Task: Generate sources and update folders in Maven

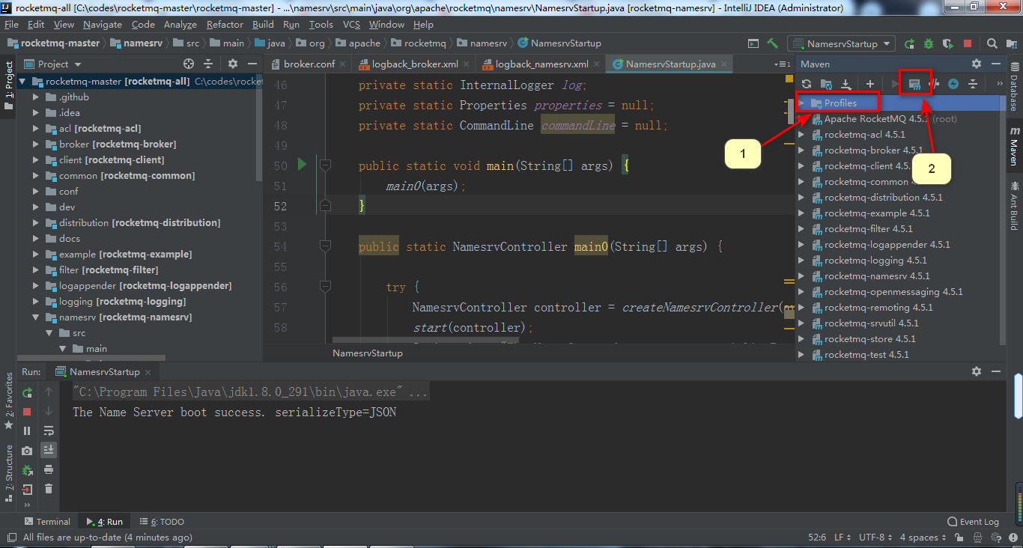Action: tap(826, 84)
